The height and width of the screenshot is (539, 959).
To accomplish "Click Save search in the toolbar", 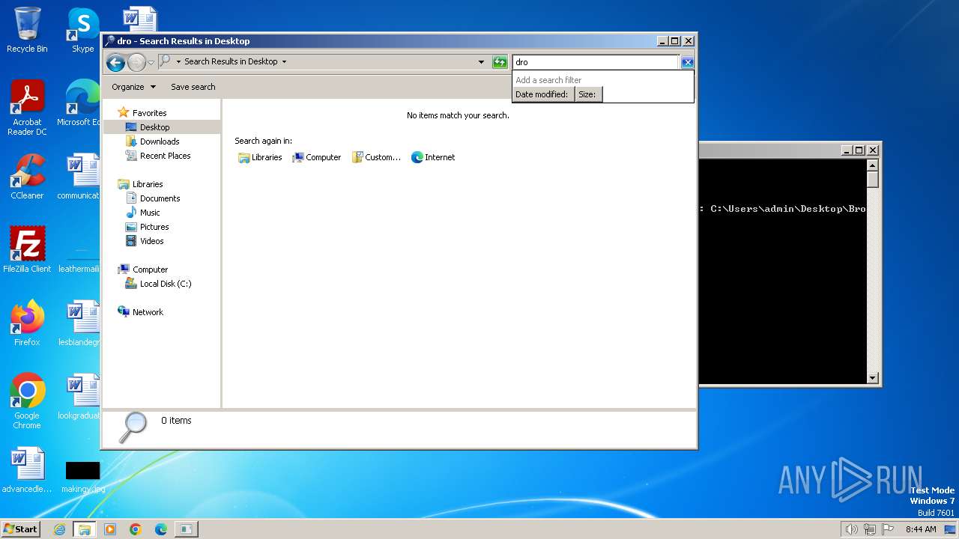I will [193, 87].
